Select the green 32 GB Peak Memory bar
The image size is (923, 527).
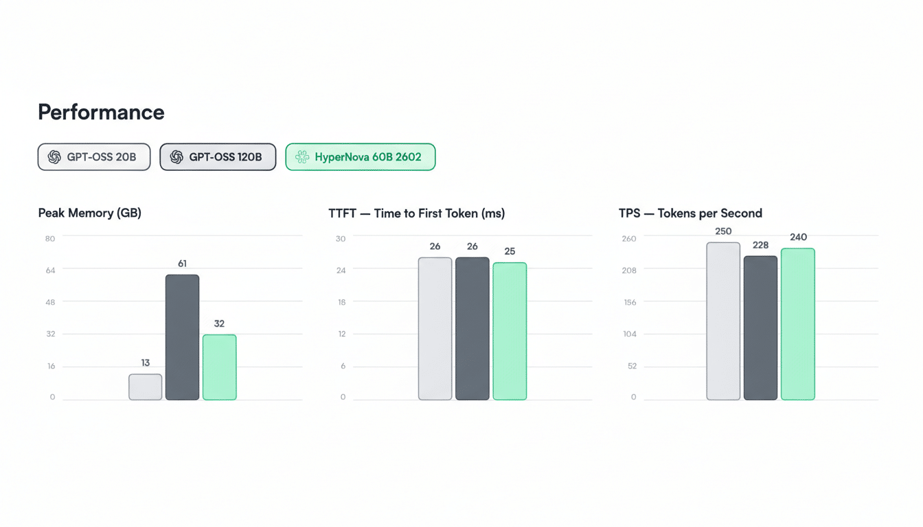pos(219,367)
